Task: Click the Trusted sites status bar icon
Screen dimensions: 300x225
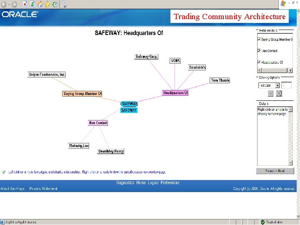Action: pos(262,222)
